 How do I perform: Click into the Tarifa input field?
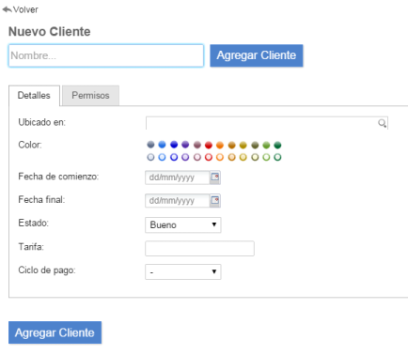tap(199, 248)
